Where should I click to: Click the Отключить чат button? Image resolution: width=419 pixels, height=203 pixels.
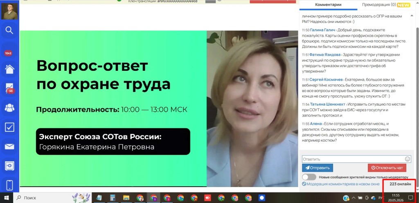tap(387, 168)
